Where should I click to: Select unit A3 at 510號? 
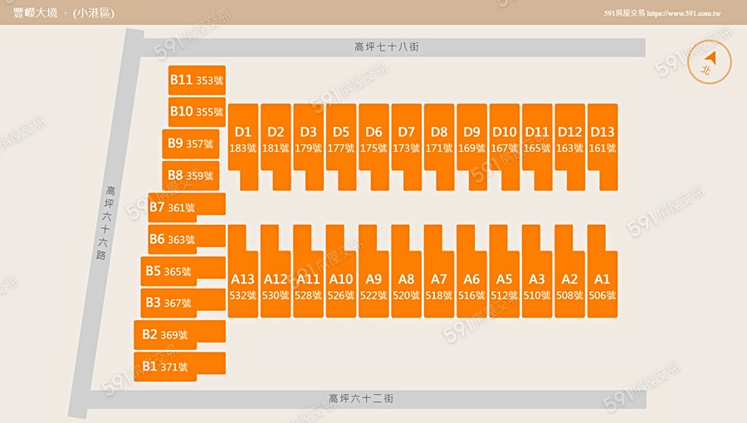pos(537,287)
